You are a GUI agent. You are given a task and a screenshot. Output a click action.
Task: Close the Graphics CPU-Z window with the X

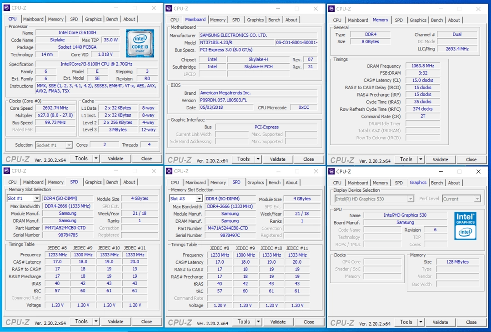478,171
